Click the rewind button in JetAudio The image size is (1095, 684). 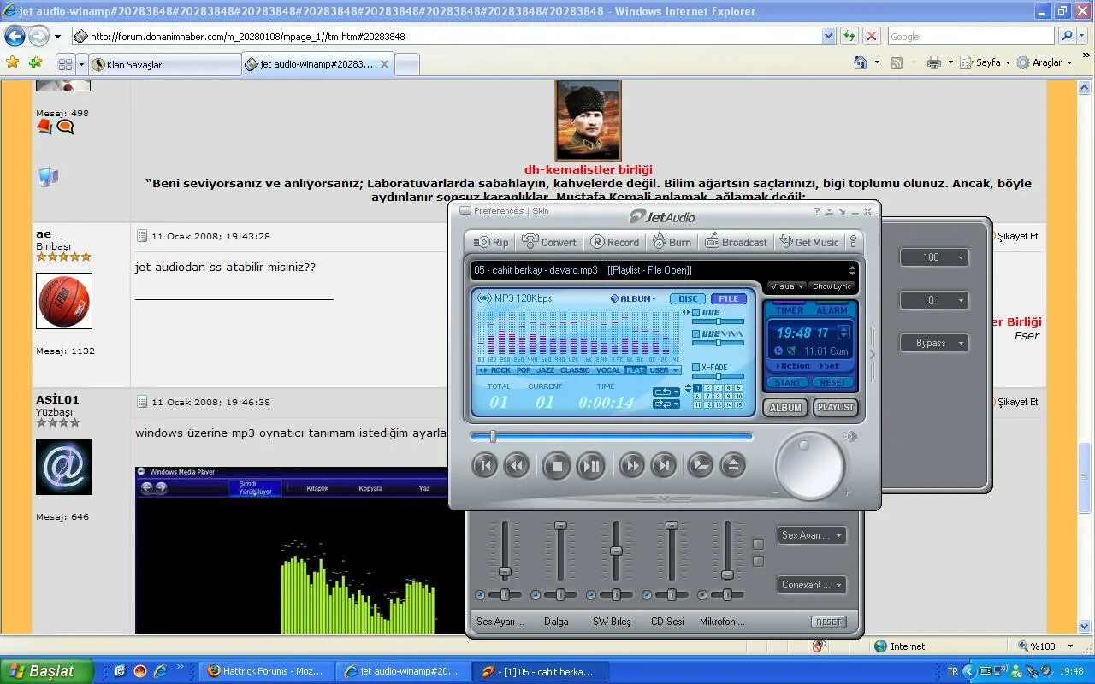[516, 465]
